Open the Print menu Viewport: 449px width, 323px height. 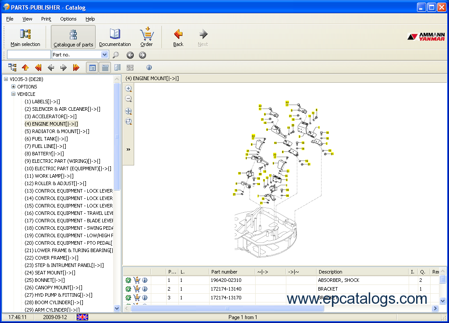(46, 19)
